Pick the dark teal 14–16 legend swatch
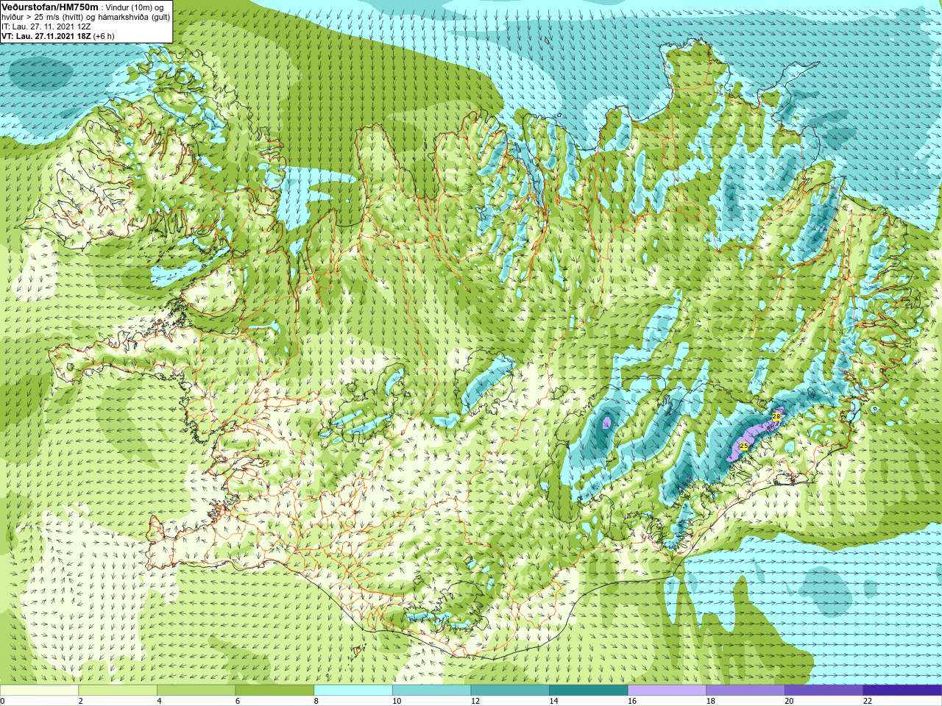This screenshot has height=706, width=942. 589,691
